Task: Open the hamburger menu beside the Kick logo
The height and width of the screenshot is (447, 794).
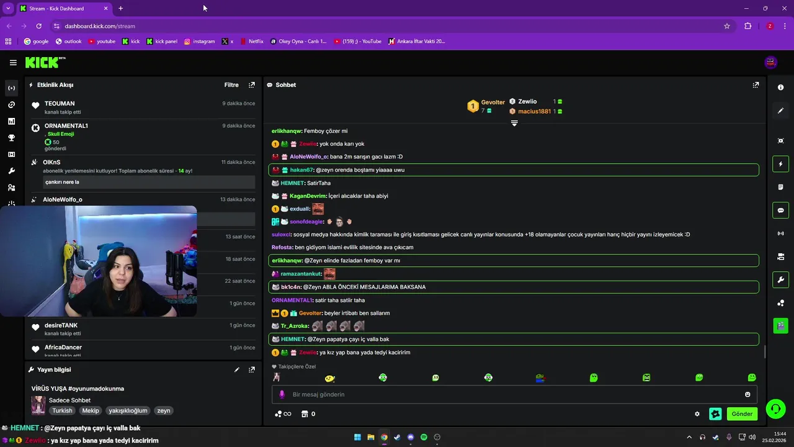Action: pyautogui.click(x=13, y=62)
